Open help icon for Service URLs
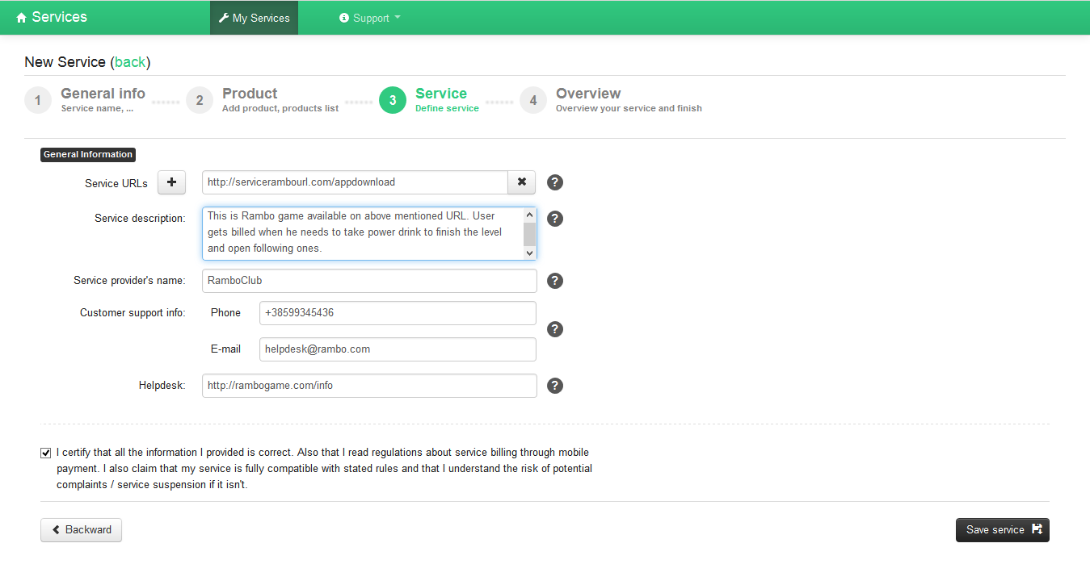The image size is (1090, 585). click(x=555, y=182)
